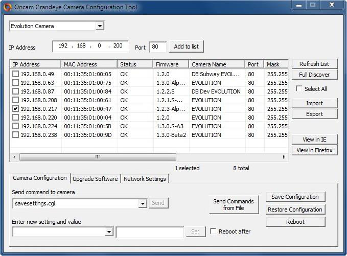The height and width of the screenshot is (256, 347).
Task: Sort list by Camera Name column header
Action: 217,64
